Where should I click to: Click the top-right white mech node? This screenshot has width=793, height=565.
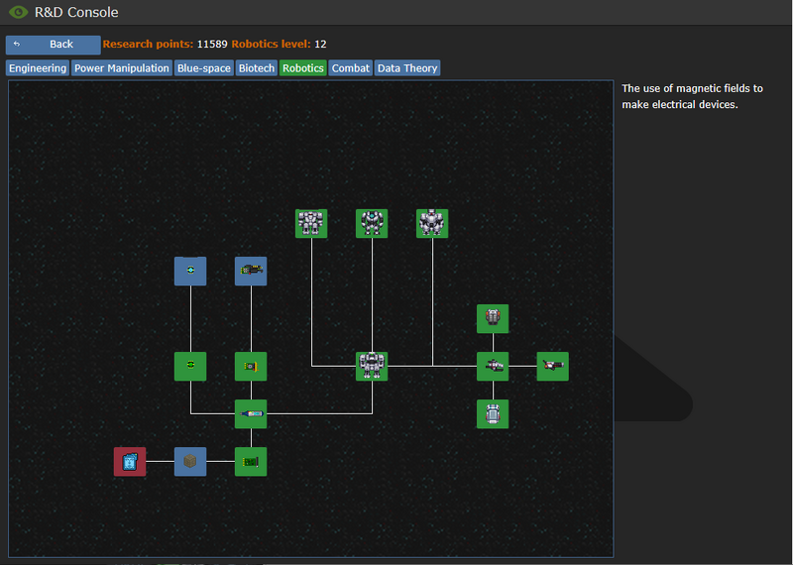point(432,223)
